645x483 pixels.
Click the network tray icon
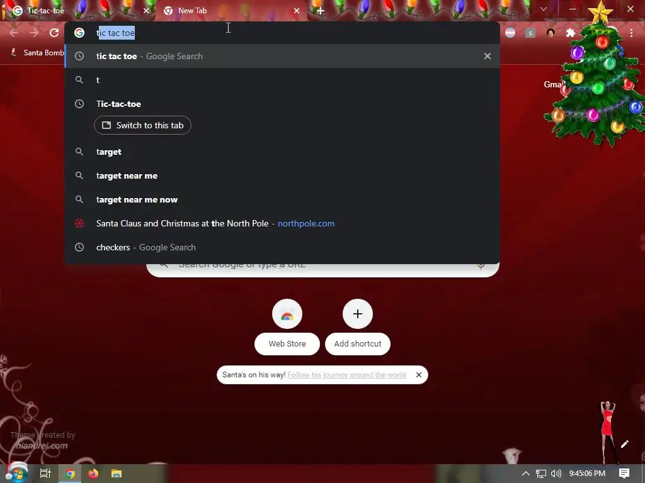[x=541, y=474]
